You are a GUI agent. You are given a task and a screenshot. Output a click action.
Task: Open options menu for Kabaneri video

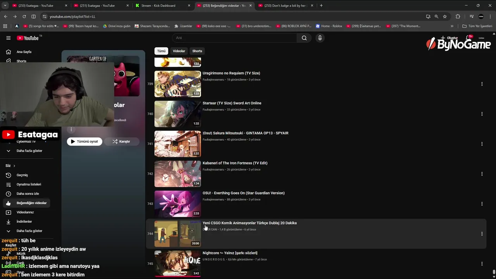(482, 174)
